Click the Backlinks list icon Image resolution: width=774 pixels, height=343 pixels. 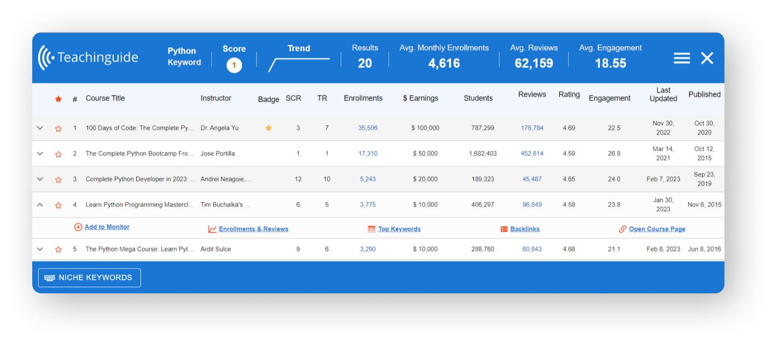coord(504,229)
